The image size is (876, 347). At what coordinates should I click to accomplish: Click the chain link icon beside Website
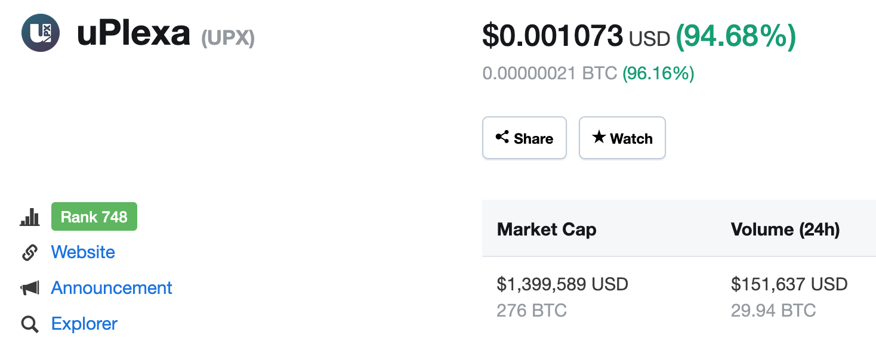(x=30, y=253)
